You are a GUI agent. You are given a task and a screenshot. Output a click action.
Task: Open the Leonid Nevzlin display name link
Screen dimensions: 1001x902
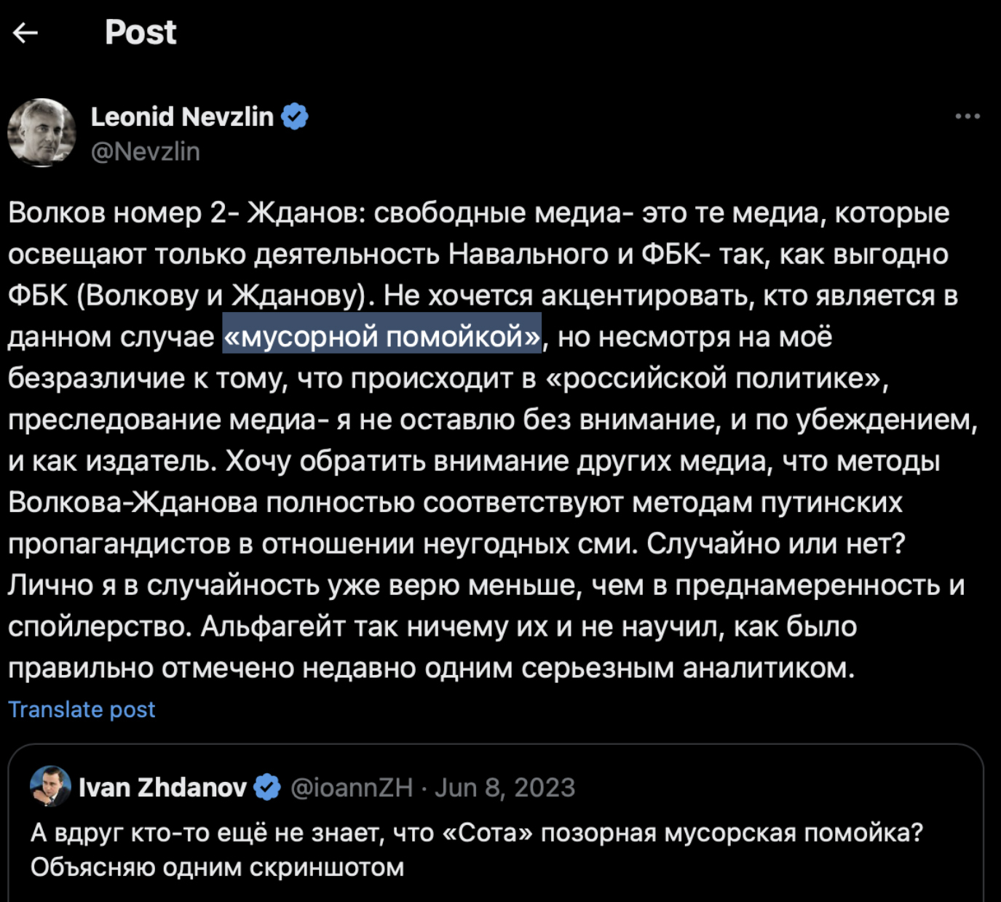click(182, 116)
